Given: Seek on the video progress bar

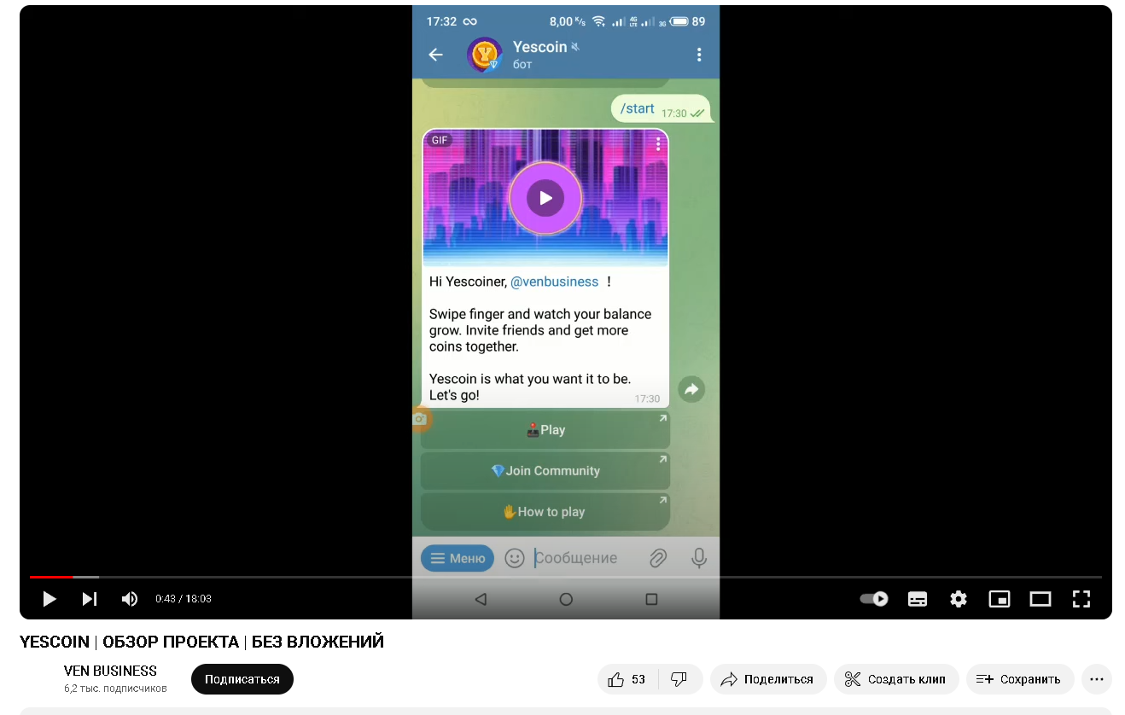Looking at the screenshot, I should tap(566, 578).
